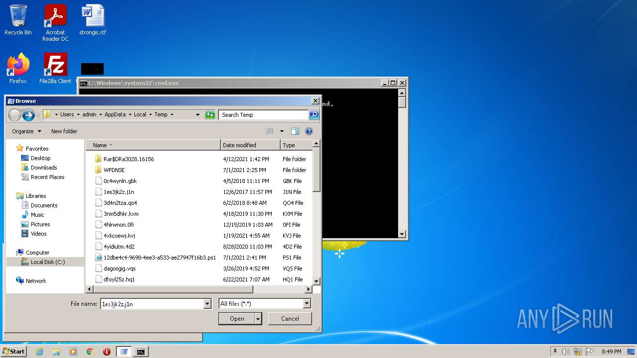Click the Open button

click(x=237, y=319)
